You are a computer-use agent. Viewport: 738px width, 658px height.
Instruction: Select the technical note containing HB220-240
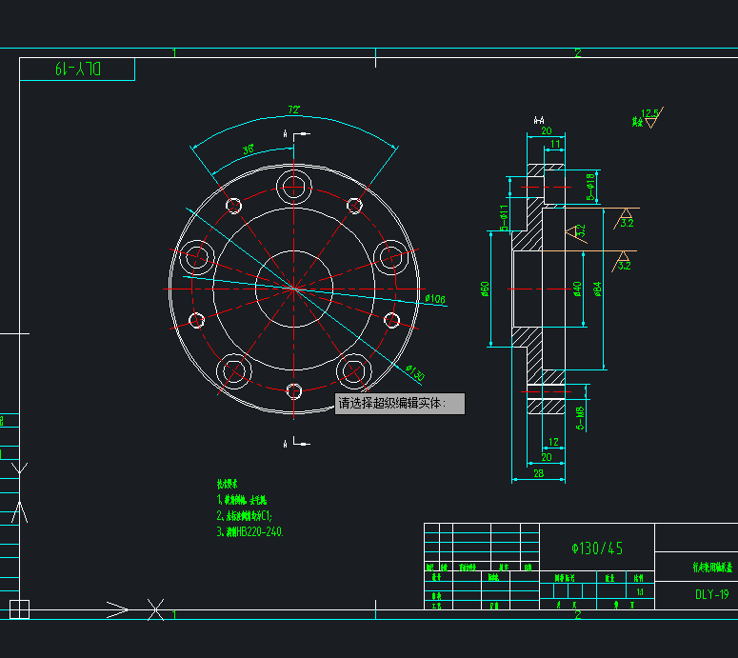click(249, 532)
